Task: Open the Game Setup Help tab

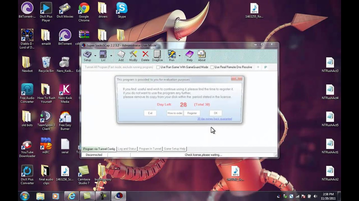Action: pos(174,149)
